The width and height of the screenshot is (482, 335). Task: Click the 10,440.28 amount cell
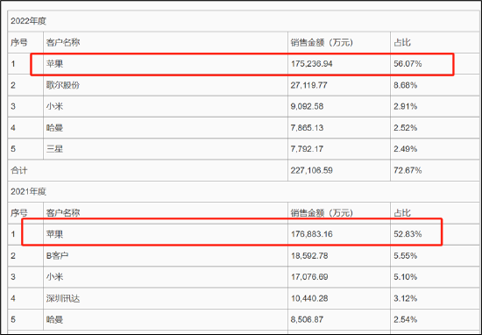pos(339,298)
